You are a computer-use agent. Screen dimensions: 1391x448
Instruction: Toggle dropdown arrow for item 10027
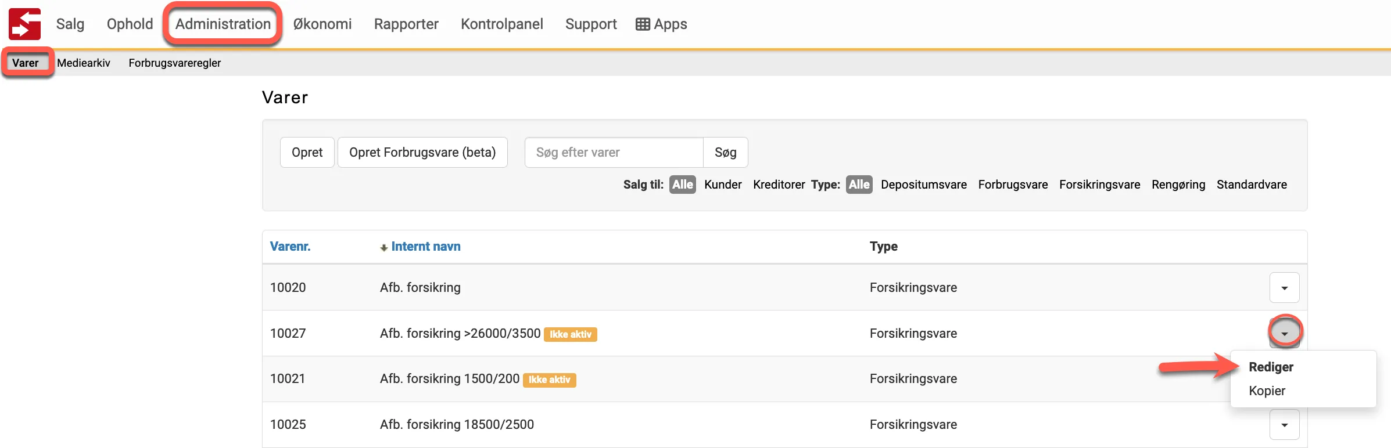(x=1284, y=333)
